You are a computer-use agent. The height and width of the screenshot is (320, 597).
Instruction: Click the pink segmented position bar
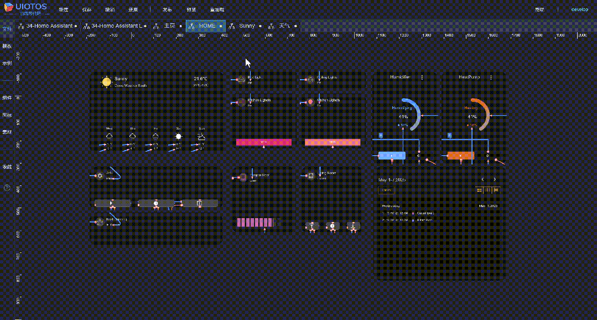(x=255, y=223)
